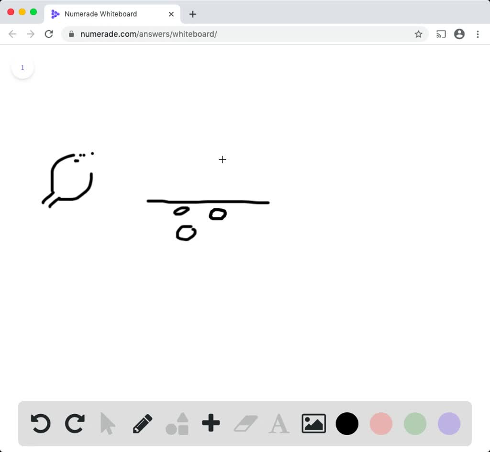Focus the numerade.com address bar
This screenshot has height=452, width=490.
point(245,34)
